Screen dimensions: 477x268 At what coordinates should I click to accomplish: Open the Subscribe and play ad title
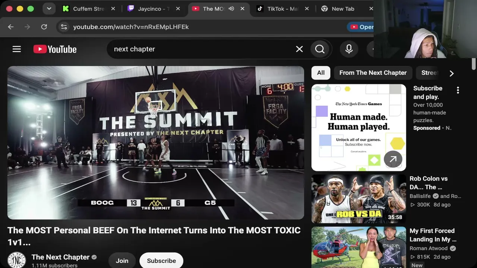click(x=428, y=92)
